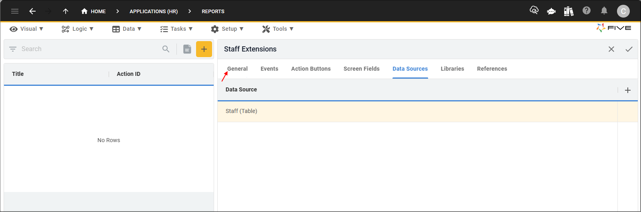Viewport: 641px width, 212px height.
Task: Expand the Logic menu dropdown
Action: [x=78, y=29]
